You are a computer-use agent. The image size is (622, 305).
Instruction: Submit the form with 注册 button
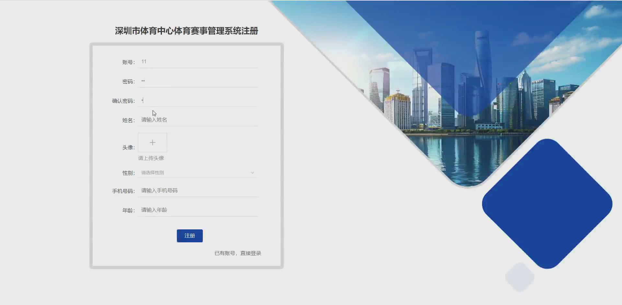click(x=190, y=236)
